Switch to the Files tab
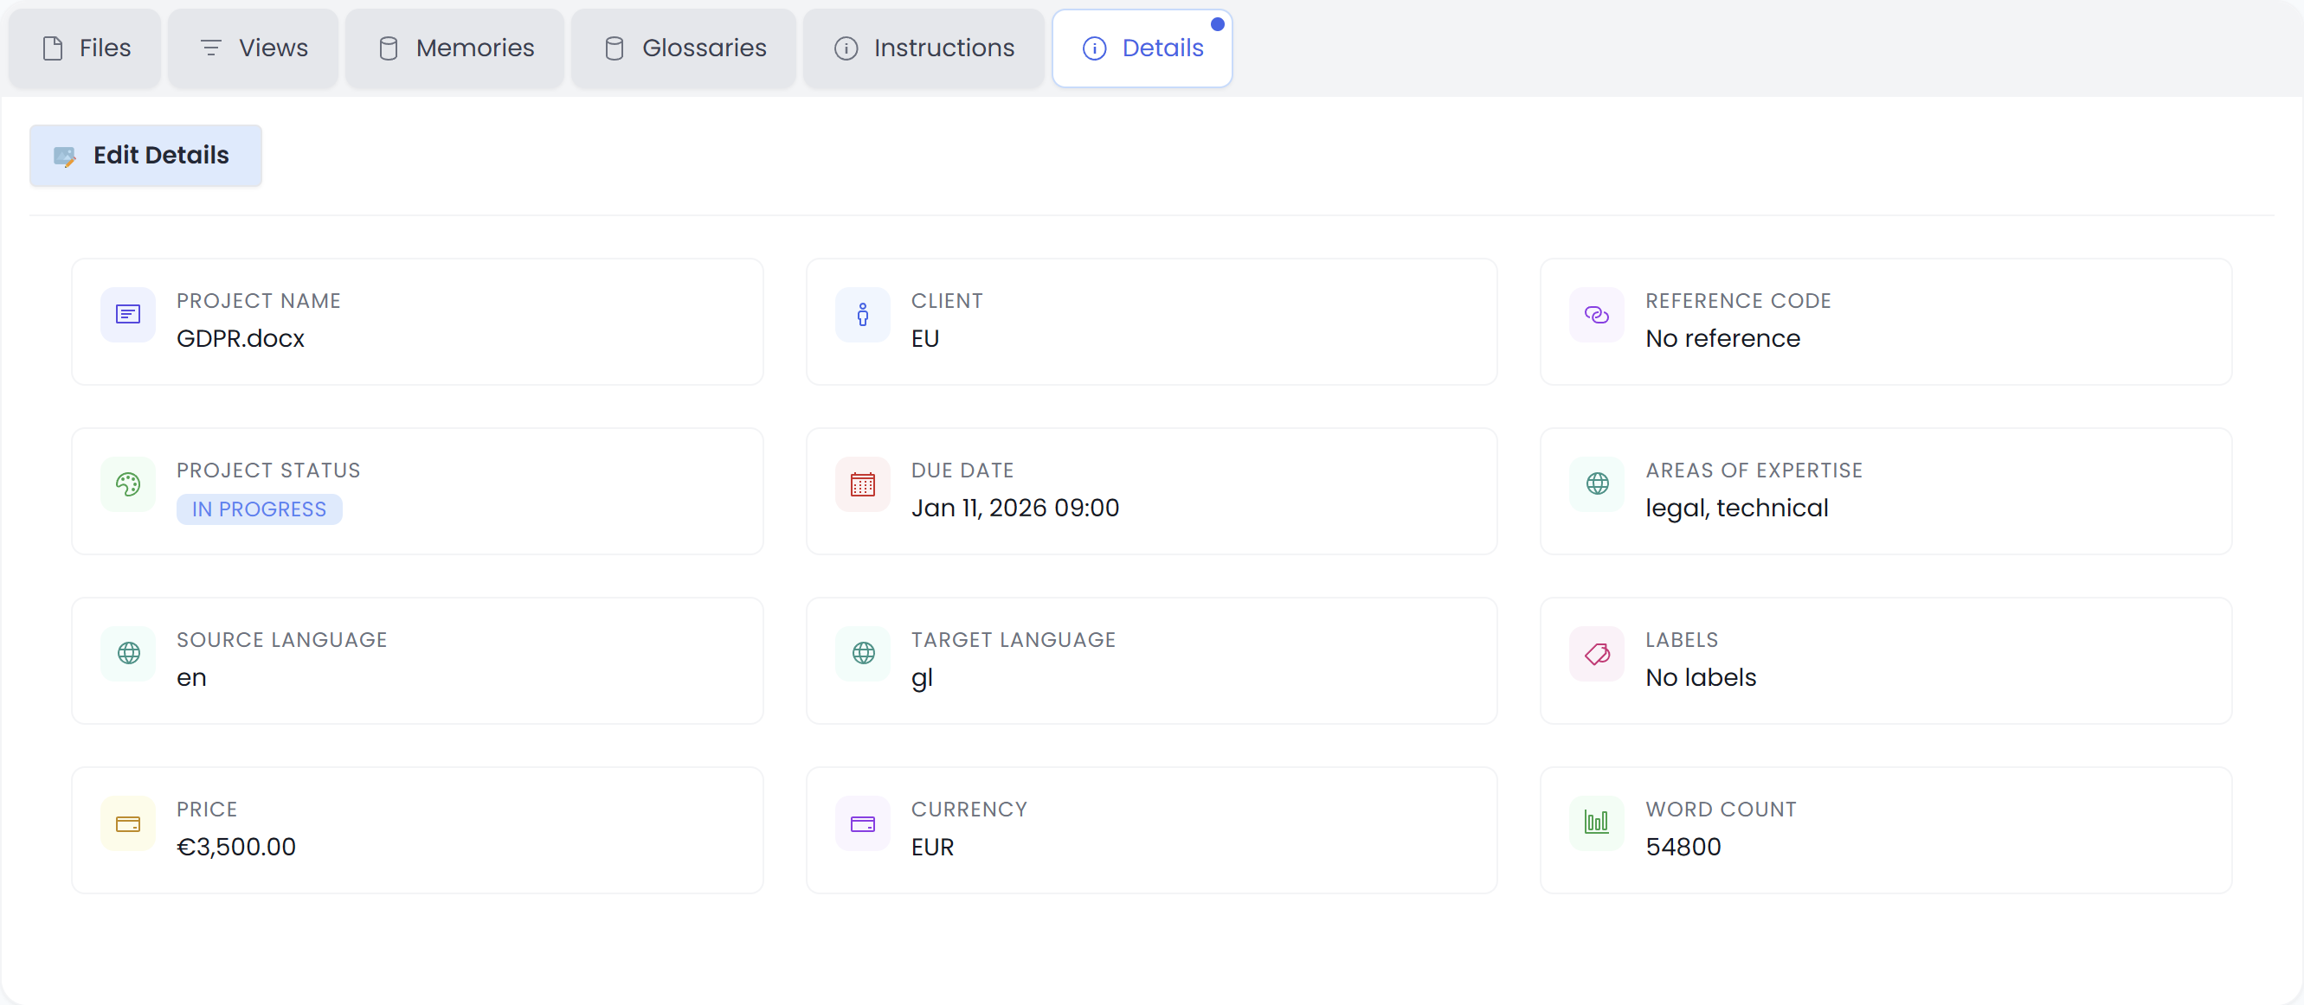The width and height of the screenshot is (2304, 1005). click(x=84, y=48)
